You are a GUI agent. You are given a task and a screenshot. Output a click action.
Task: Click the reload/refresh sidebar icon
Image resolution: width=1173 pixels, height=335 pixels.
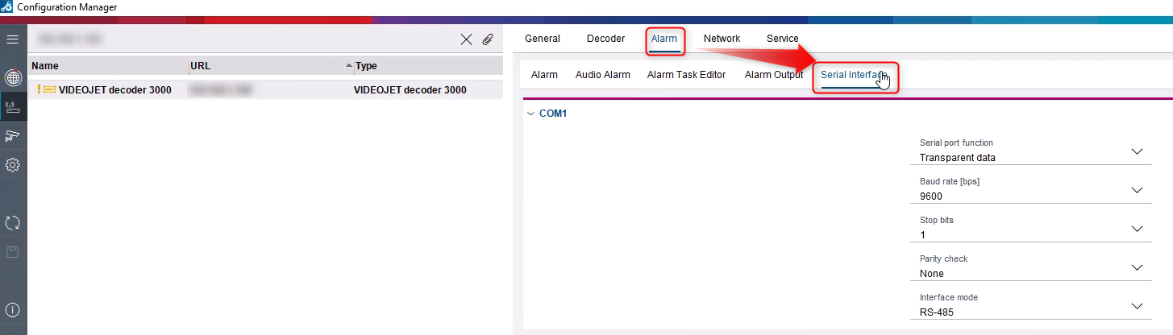click(12, 223)
